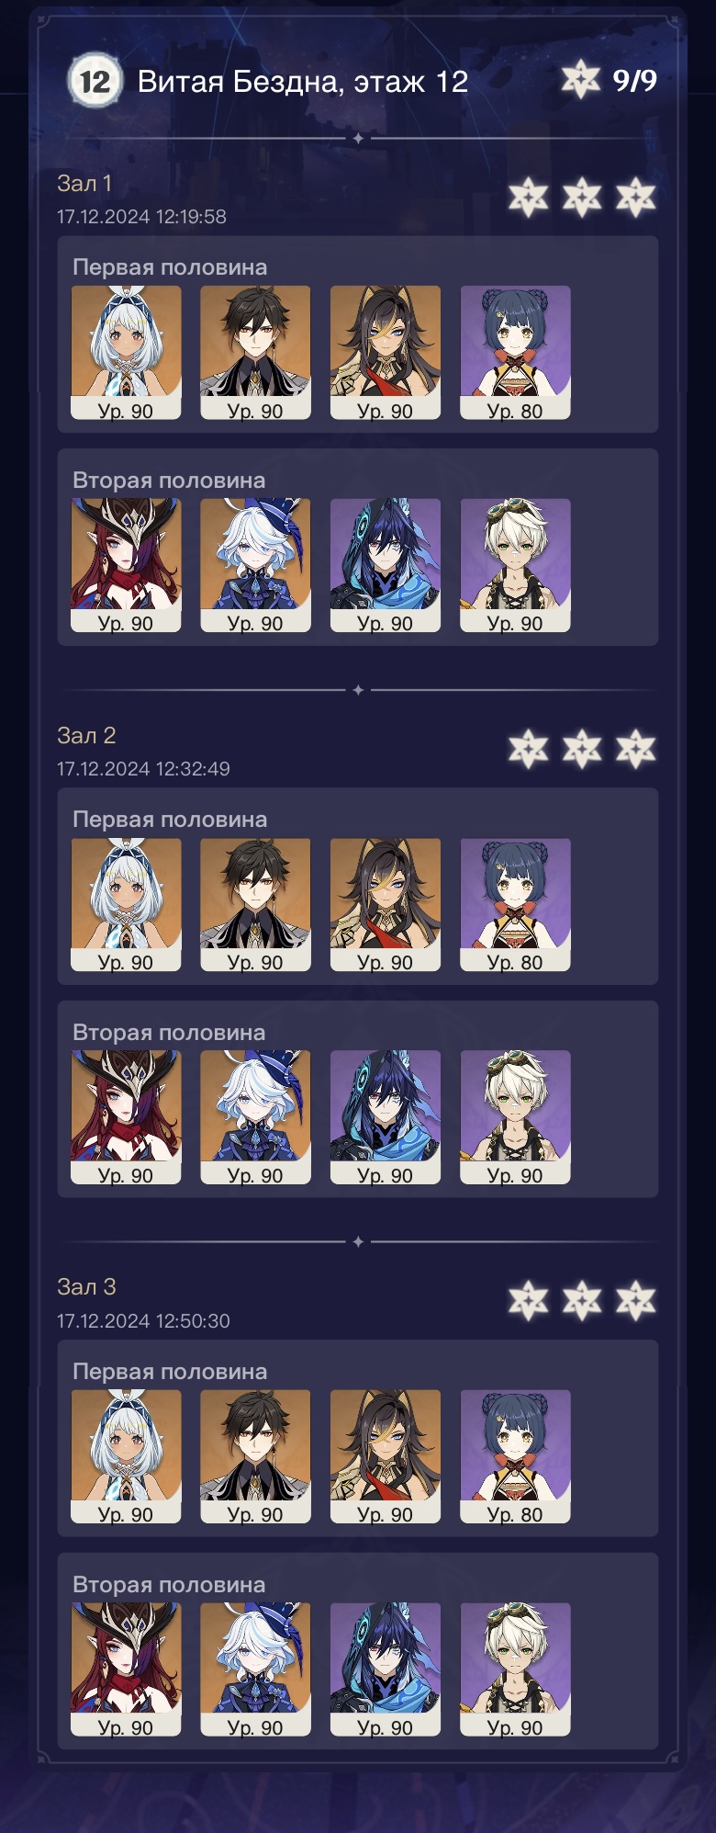Open red-haired horned character in Зал 3 second half
This screenshot has width=716, height=1833.
[x=126, y=1669]
